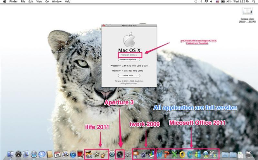Screen dimensions: 258x160
Task: Open the Window menu in menu bar
Action: click(57, 2)
